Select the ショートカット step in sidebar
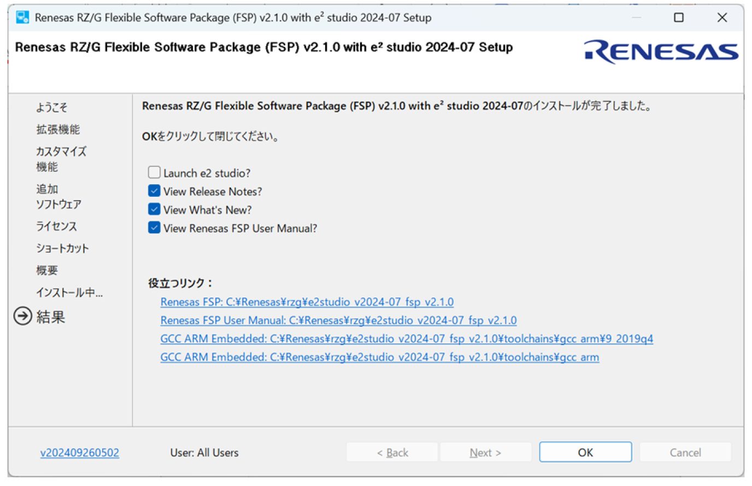 click(62, 248)
